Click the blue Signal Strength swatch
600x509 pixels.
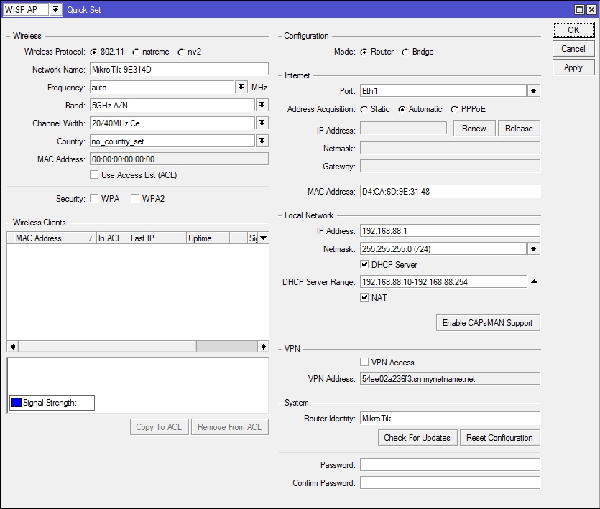tap(16, 403)
